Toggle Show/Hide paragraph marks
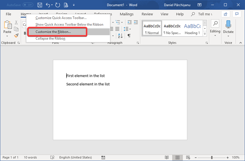The image size is (245, 161). (x=129, y=36)
